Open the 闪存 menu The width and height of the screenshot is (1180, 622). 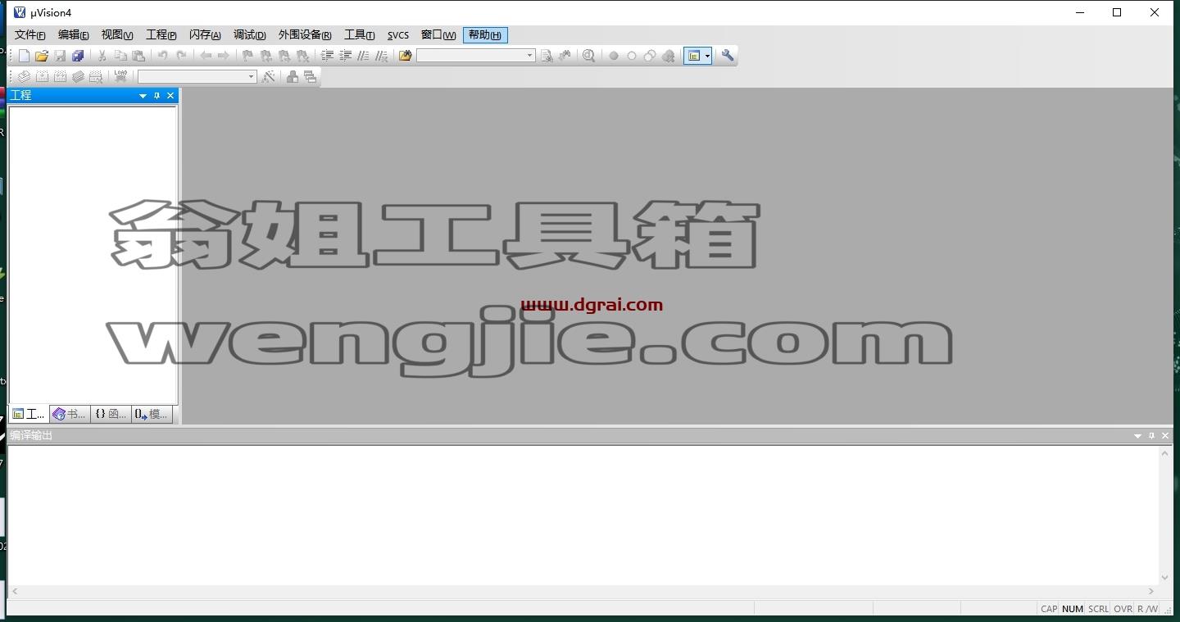point(205,35)
